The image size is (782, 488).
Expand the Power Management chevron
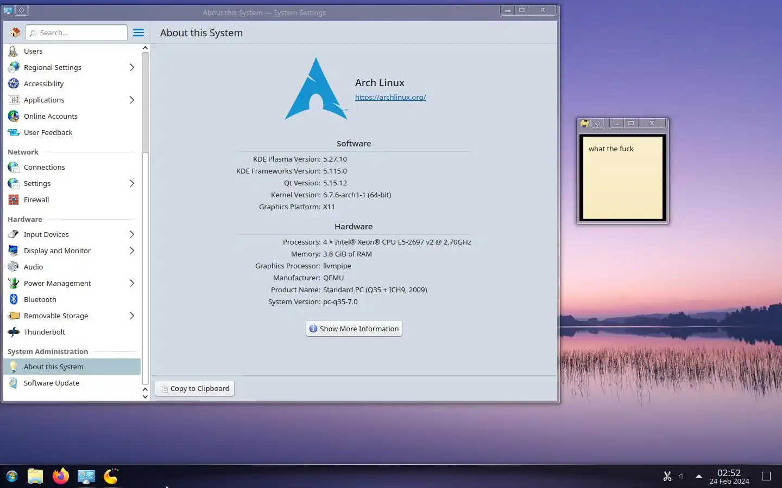(x=131, y=283)
